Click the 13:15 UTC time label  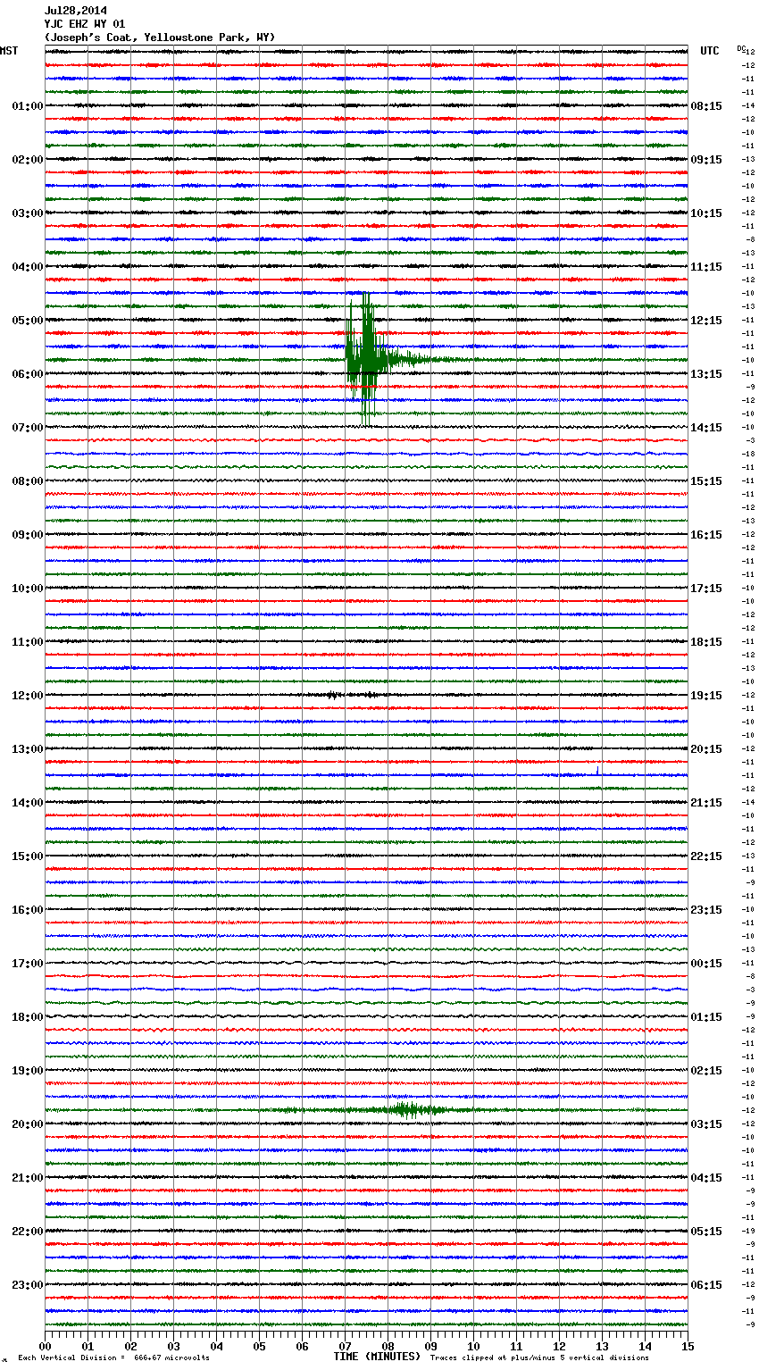706,374
